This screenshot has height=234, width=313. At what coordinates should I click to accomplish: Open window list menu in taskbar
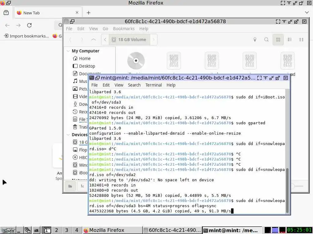coord(27,230)
